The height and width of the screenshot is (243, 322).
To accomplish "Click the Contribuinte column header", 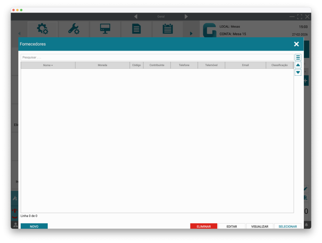I will (157, 65).
